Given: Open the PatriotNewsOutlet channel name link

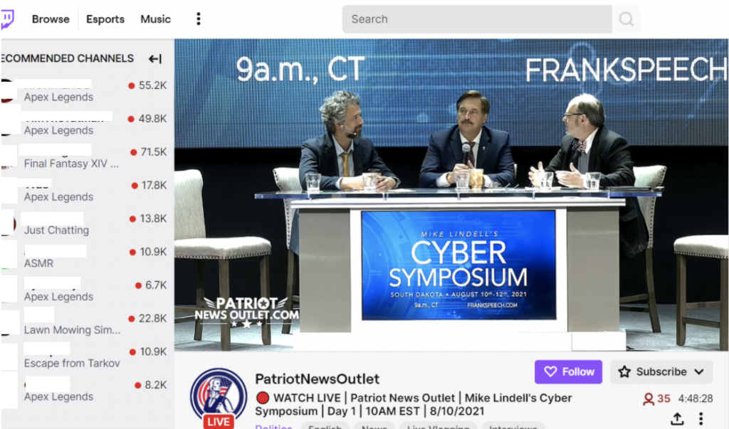Looking at the screenshot, I should point(317,378).
